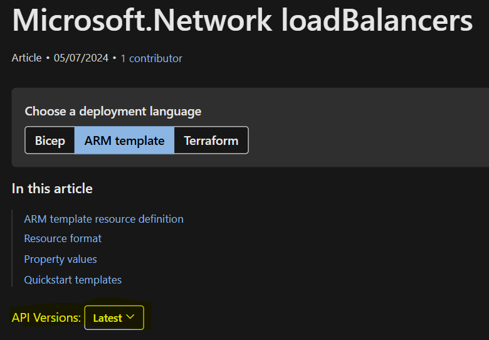489x340 pixels.
Task: Go to ARM template resource definition section
Action: 104,219
